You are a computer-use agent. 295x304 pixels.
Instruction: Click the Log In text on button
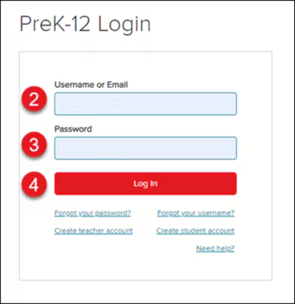click(x=145, y=184)
